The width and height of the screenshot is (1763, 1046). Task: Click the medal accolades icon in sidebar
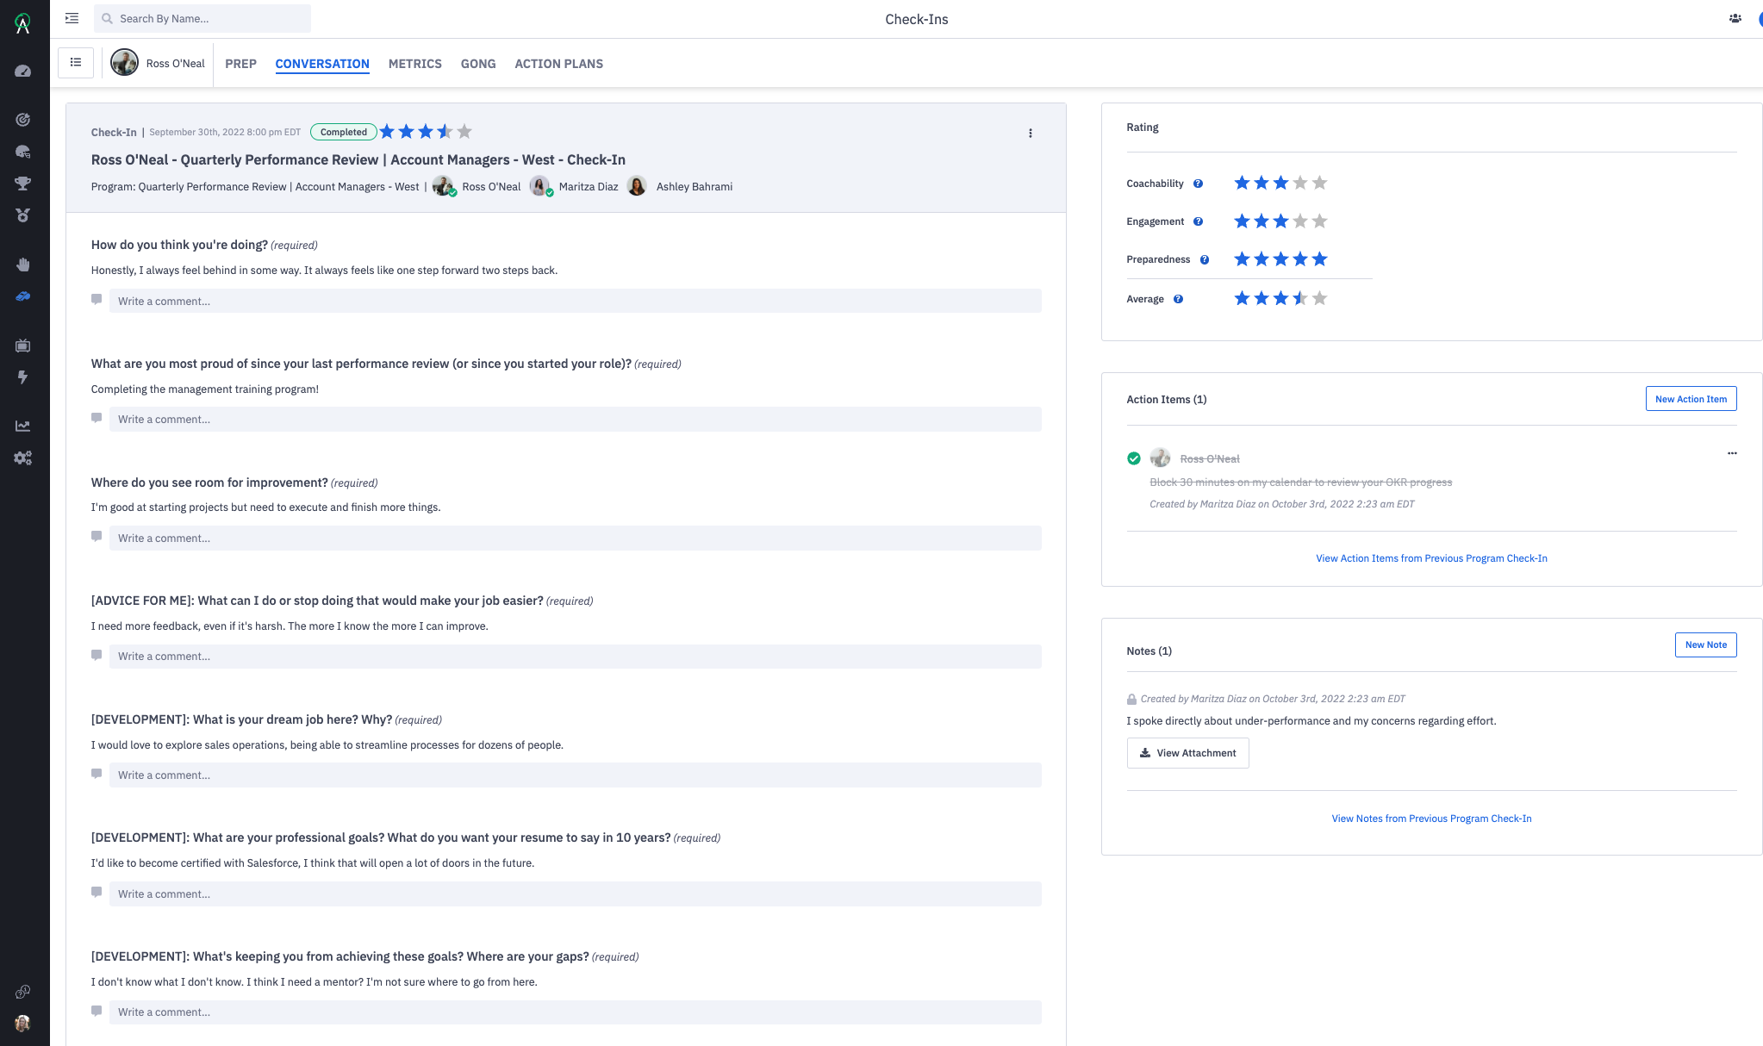22,215
